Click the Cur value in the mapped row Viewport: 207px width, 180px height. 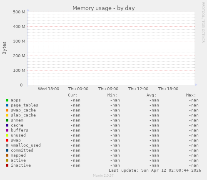(x=75, y=155)
